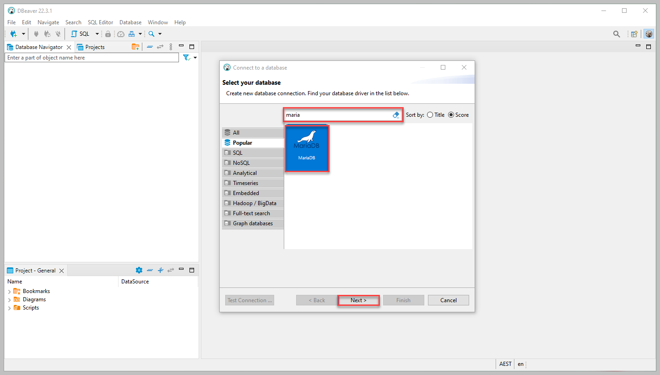The width and height of the screenshot is (660, 375).
Task: Toggle link with editor in Project panel
Action: click(x=171, y=270)
